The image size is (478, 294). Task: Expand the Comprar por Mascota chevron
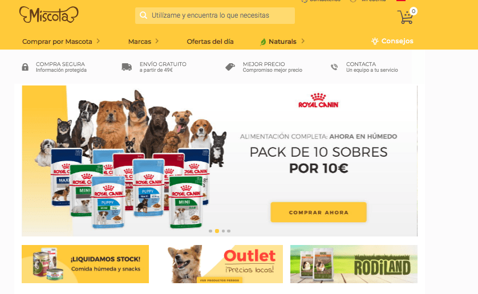tap(98, 41)
